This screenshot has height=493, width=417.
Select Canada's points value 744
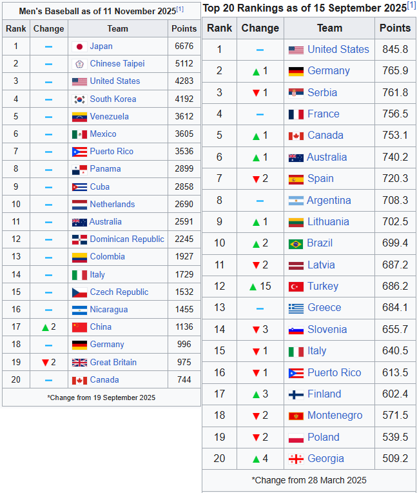pos(184,380)
